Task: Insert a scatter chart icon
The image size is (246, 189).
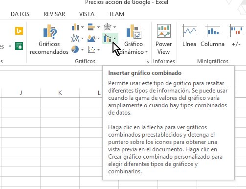Action: pos(91,49)
